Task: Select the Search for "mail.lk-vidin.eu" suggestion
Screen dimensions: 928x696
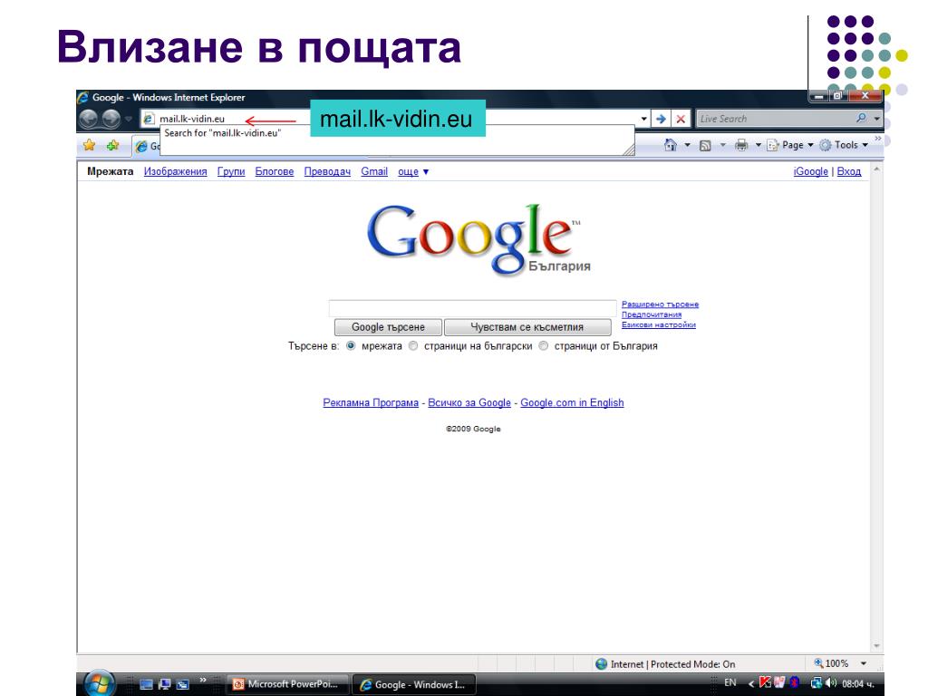Action: (223, 133)
